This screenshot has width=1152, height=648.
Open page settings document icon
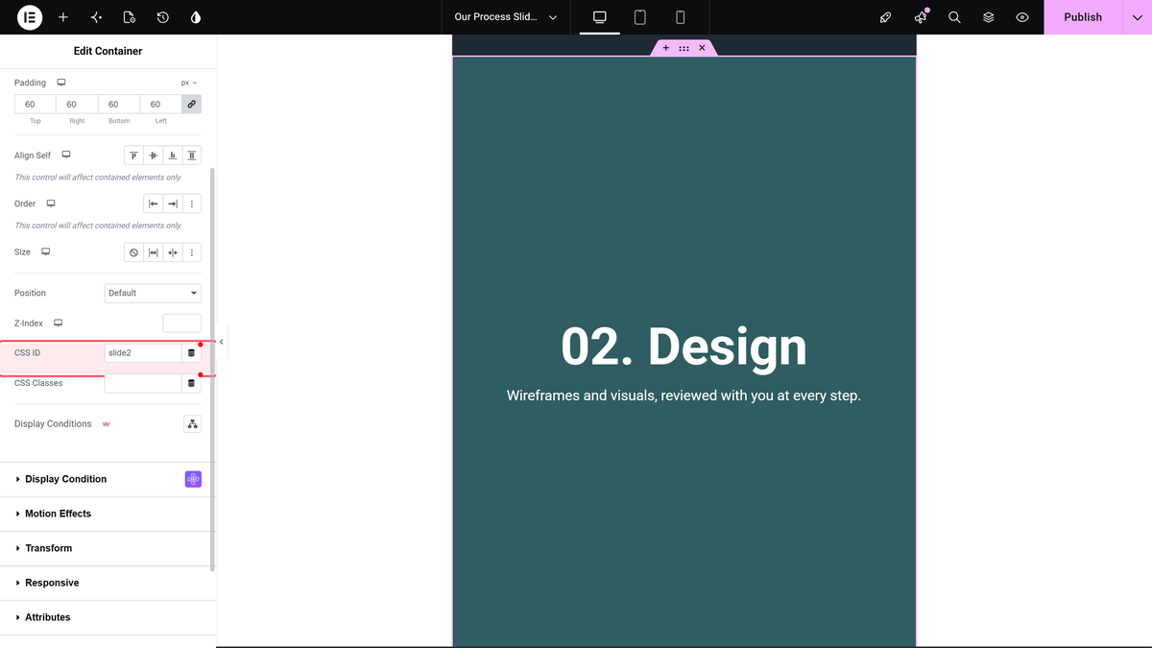coord(130,17)
